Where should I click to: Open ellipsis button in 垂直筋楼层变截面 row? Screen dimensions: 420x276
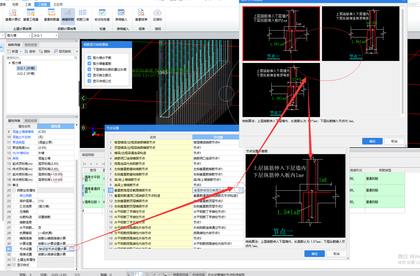coord(241,190)
